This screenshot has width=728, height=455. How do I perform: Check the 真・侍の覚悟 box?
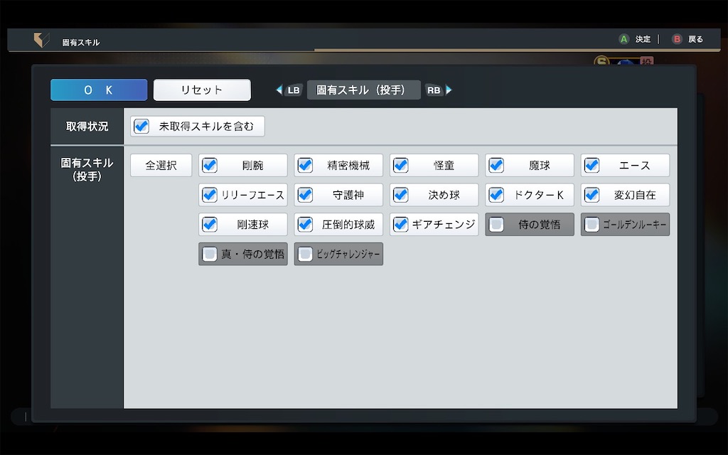[x=208, y=254]
